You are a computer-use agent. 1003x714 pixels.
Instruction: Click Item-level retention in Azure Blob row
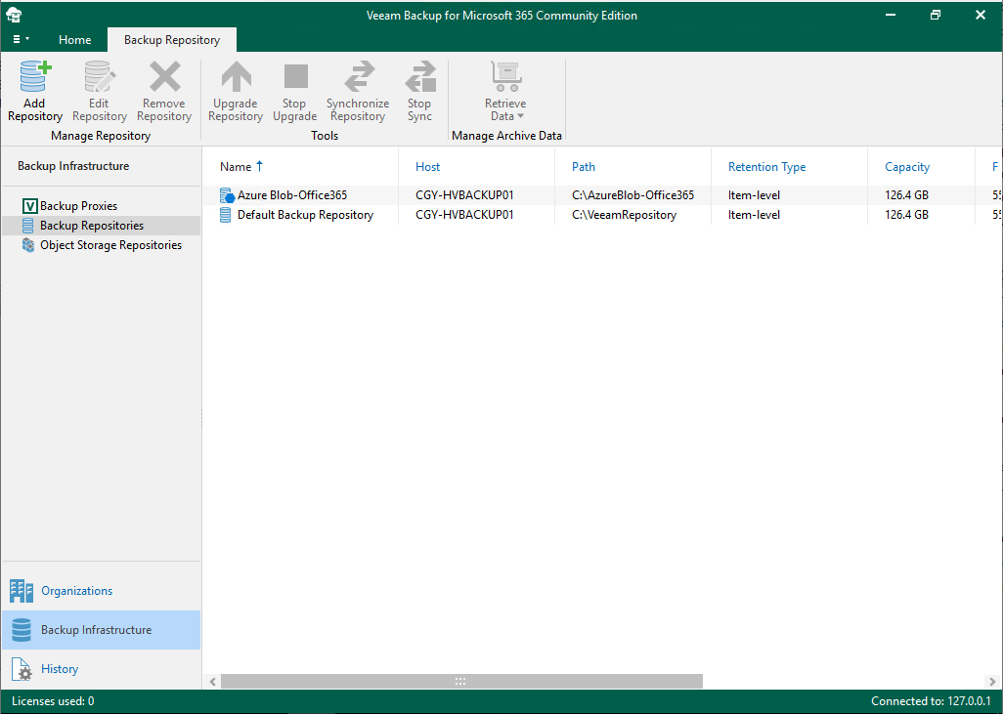(754, 195)
